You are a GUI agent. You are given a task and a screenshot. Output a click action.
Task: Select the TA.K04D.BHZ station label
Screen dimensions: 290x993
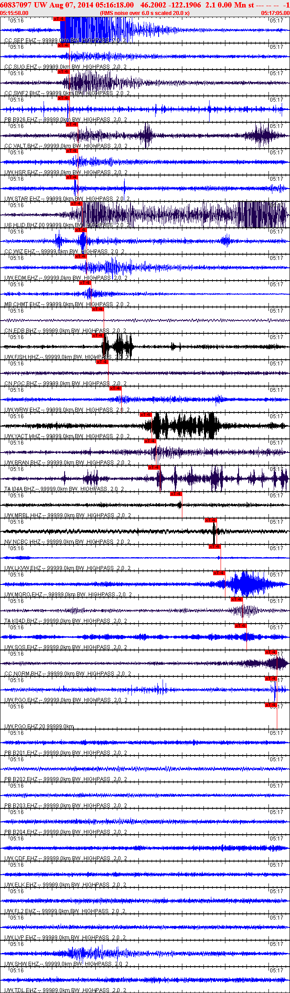65,621
